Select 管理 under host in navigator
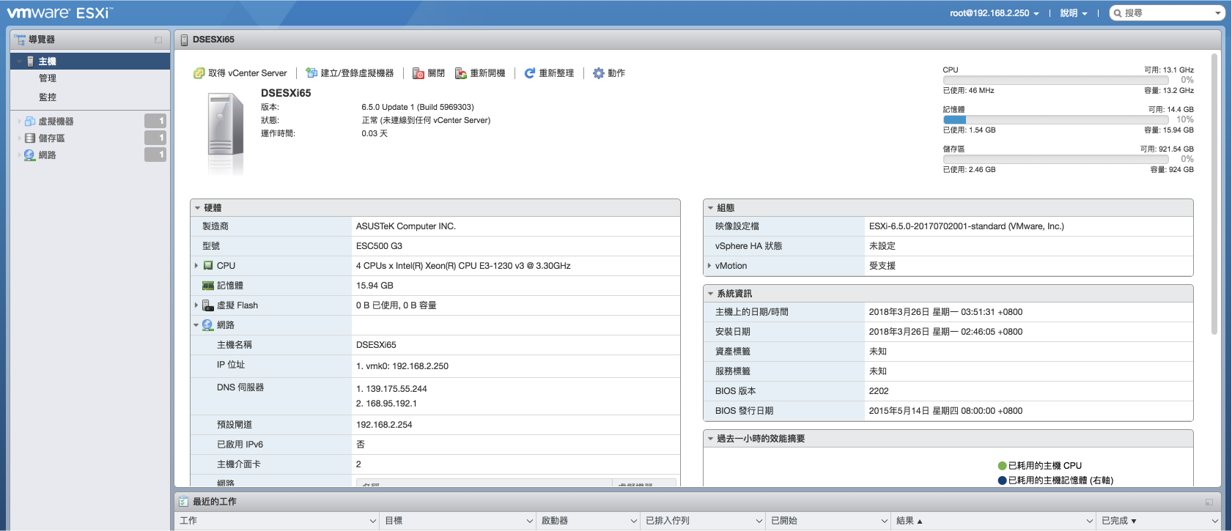This screenshot has width=1232, height=531. [x=48, y=78]
